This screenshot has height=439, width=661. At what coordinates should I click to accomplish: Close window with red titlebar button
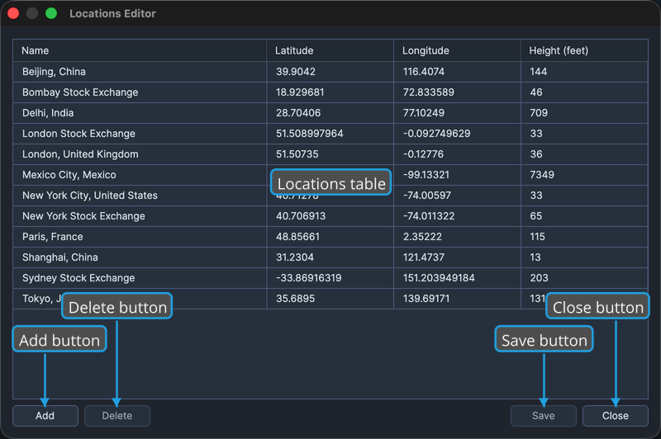click(x=13, y=13)
